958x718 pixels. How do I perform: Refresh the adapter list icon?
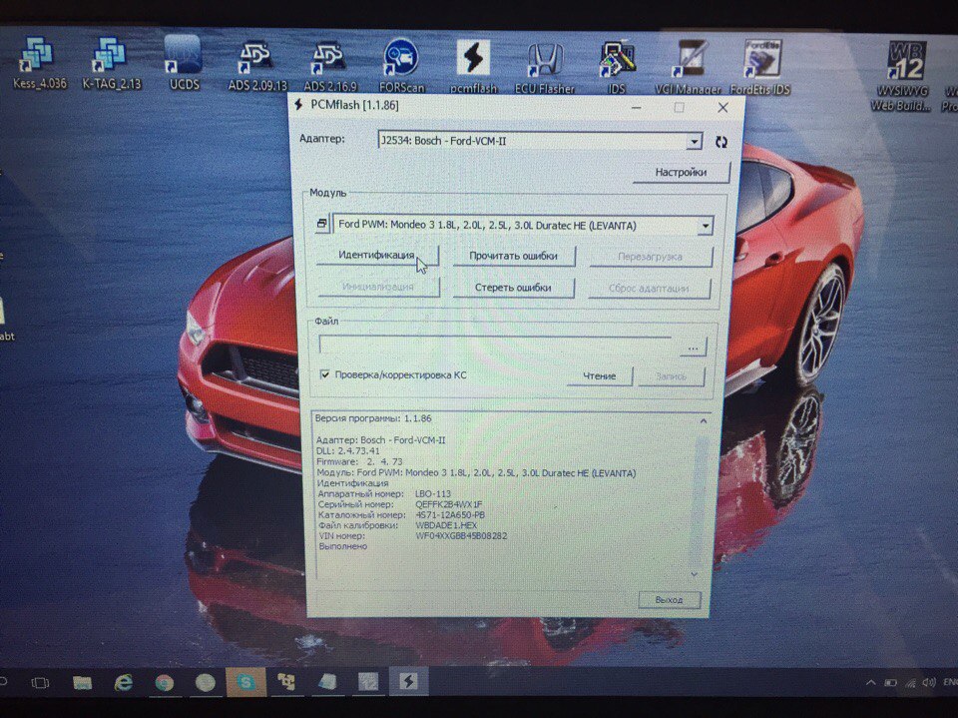[x=720, y=142]
